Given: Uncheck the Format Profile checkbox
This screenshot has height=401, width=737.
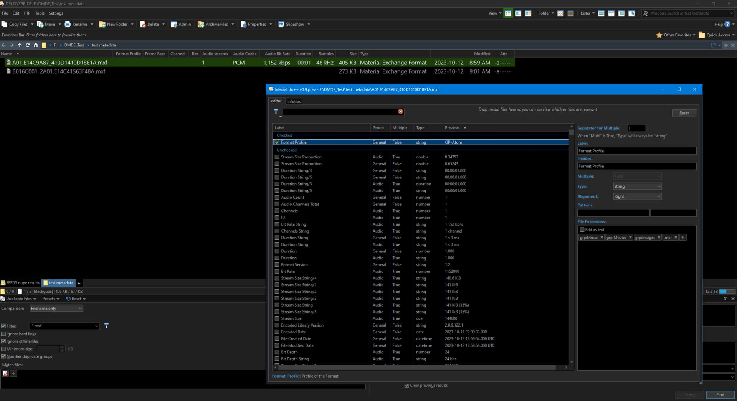Looking at the screenshot, I should tap(277, 142).
